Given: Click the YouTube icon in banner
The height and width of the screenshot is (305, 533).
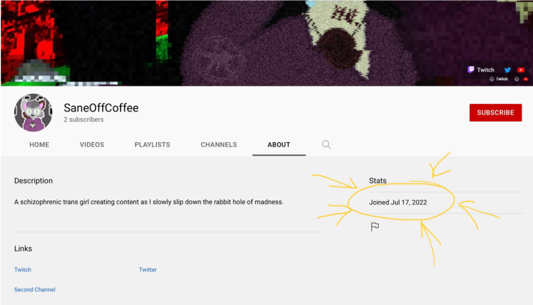Looking at the screenshot, I should (521, 70).
